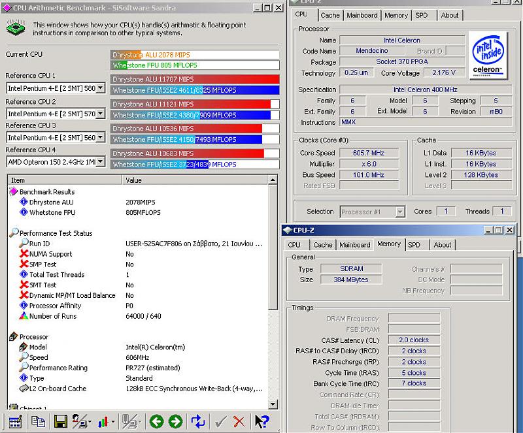This screenshot has width=523, height=433.
Task: Click the Value column header
Action: (194, 180)
